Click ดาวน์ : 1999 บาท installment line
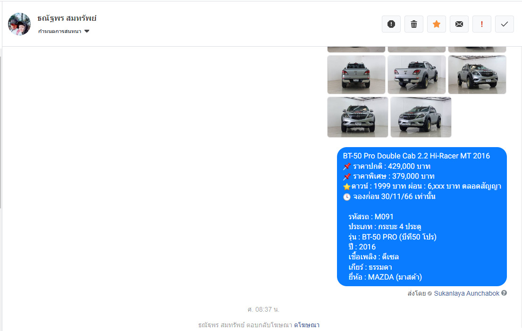522x331 pixels. (422, 186)
